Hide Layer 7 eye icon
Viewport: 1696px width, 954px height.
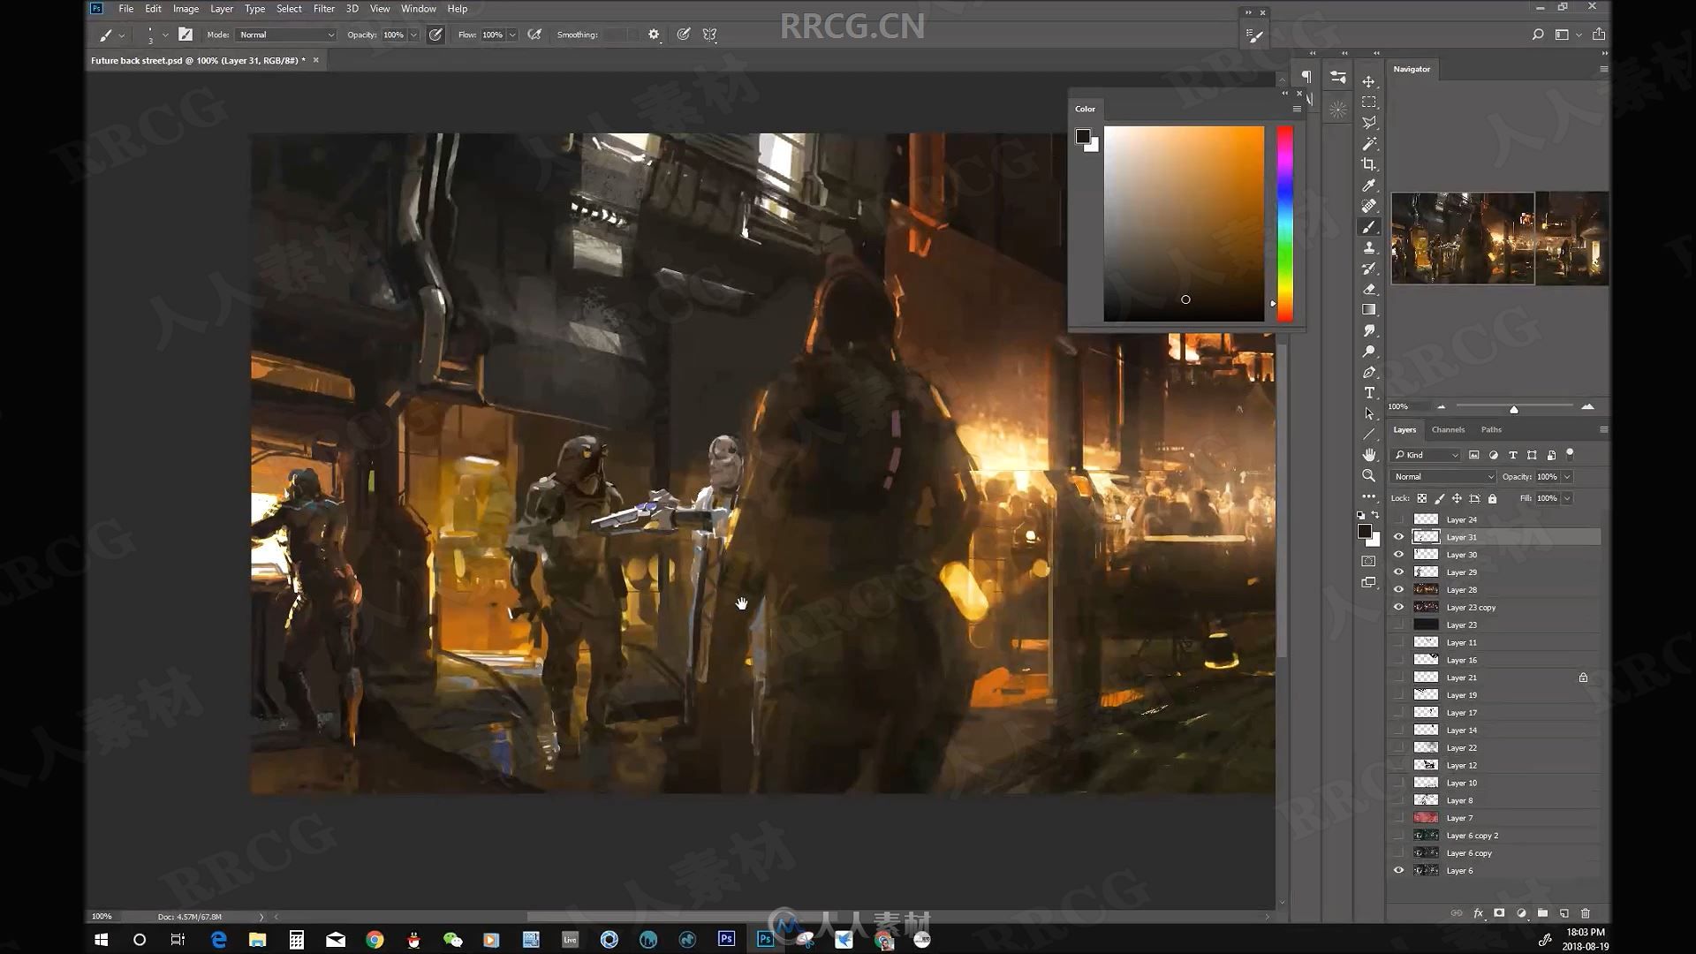click(1397, 818)
